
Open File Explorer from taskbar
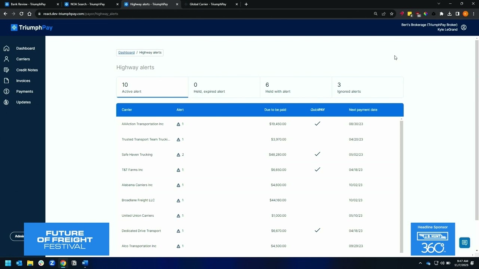click(x=30, y=263)
